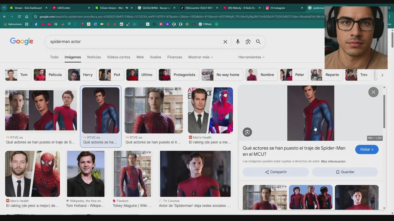
Task: Open the Aplicaciones bookmarks shortcut
Action: [x=13, y=24]
